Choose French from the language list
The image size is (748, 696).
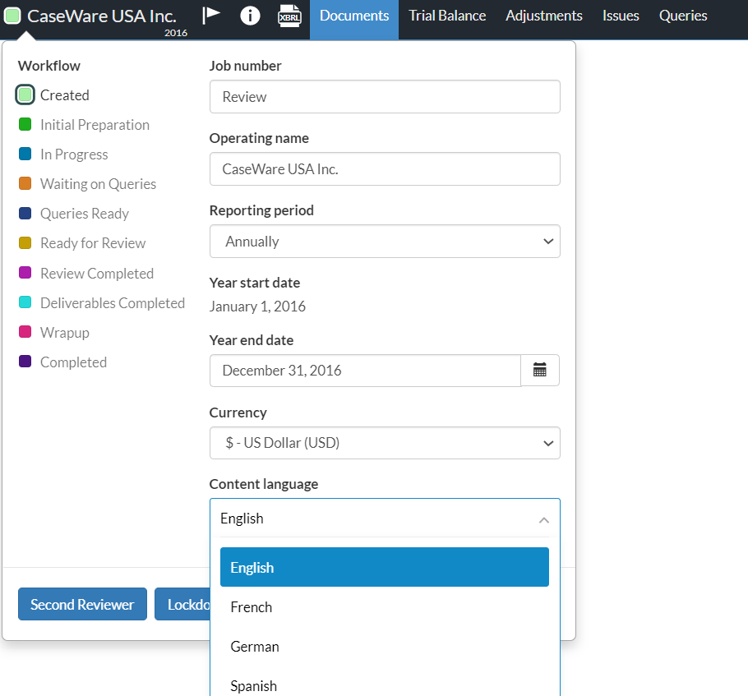pos(252,607)
